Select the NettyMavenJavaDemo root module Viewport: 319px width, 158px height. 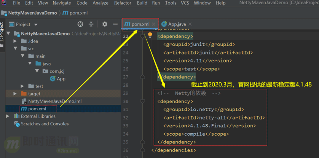(x=45, y=34)
